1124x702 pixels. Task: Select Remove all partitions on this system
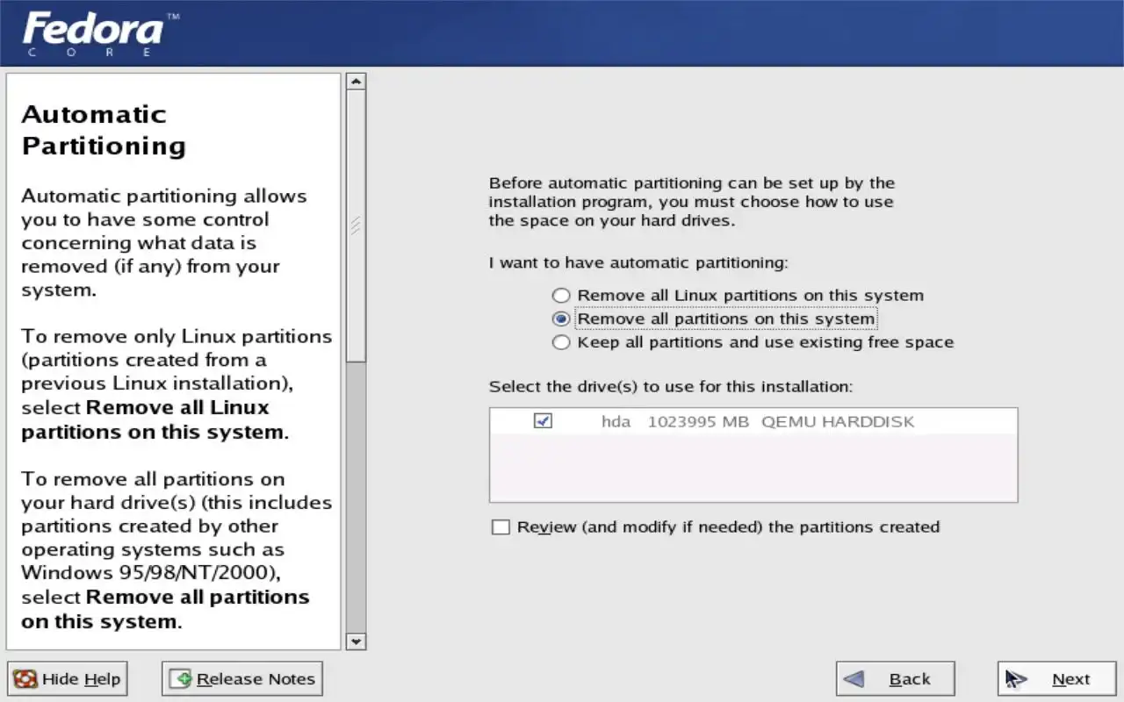561,319
